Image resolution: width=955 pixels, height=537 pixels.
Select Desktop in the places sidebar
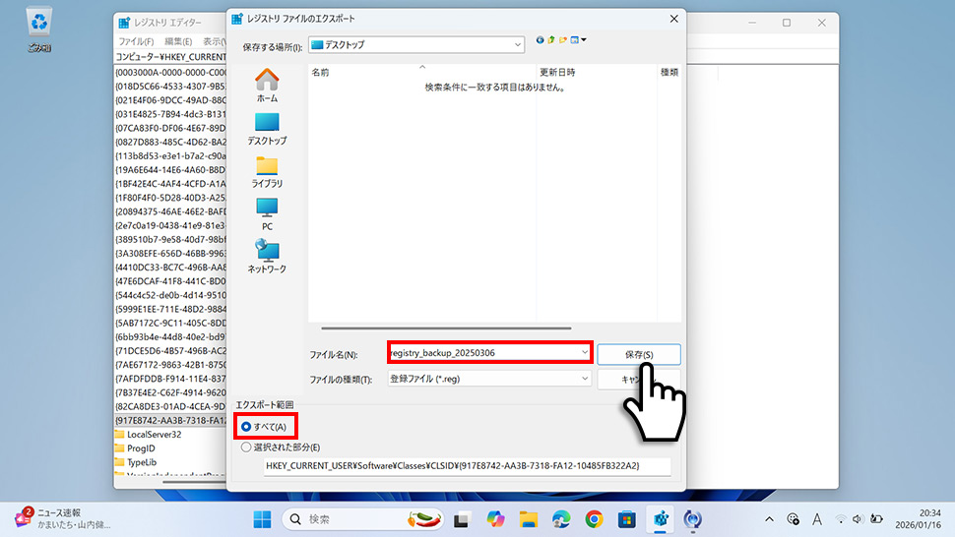tap(267, 129)
